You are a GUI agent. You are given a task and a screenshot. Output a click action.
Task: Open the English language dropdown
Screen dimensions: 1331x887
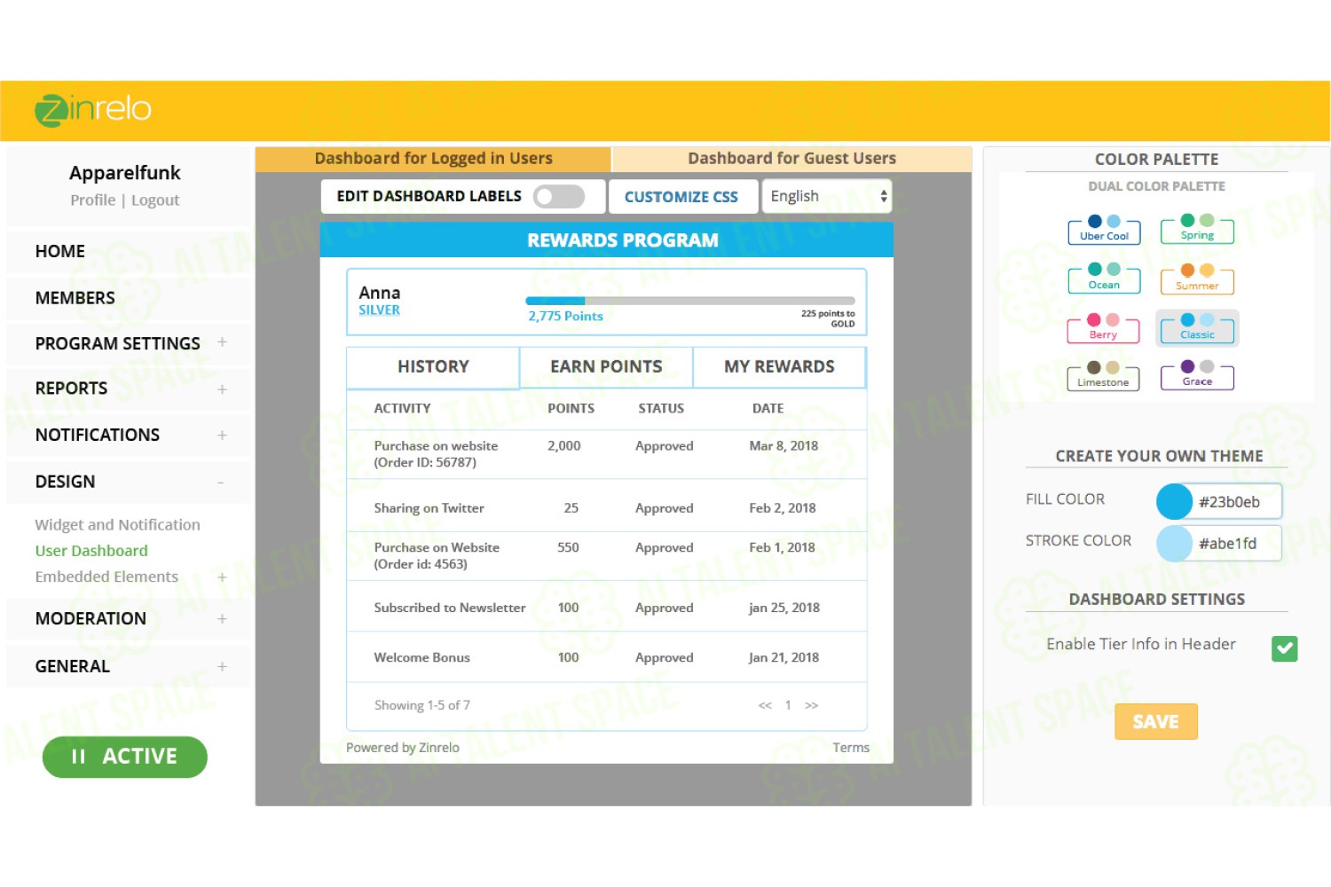[826, 196]
